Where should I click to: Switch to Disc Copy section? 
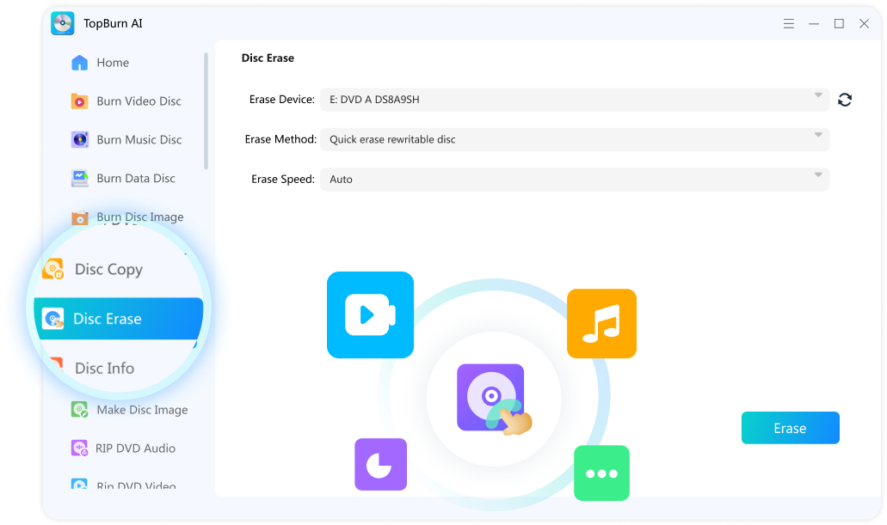click(108, 270)
